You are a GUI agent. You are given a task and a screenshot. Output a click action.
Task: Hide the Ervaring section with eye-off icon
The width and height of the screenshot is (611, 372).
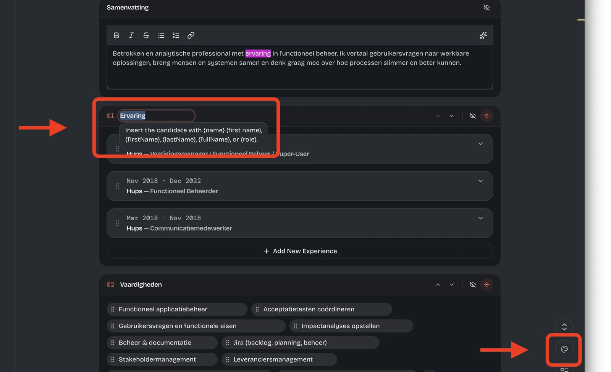pos(472,116)
